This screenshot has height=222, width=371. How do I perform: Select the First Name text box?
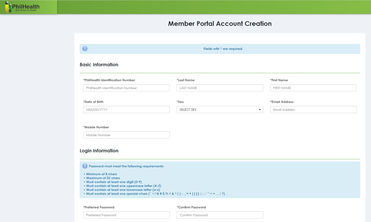[x=313, y=88]
